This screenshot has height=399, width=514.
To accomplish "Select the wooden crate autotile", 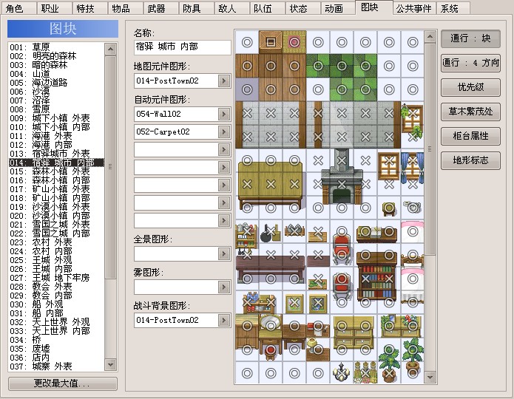I will 271,42.
